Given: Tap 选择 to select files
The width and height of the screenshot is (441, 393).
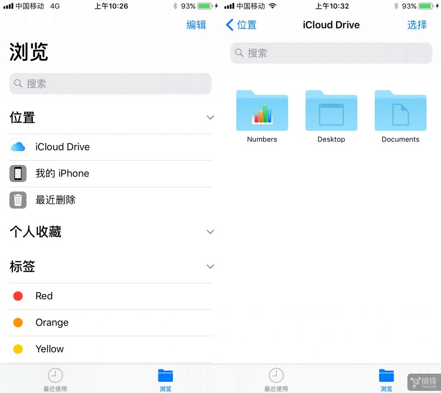Looking at the screenshot, I should coord(416,25).
